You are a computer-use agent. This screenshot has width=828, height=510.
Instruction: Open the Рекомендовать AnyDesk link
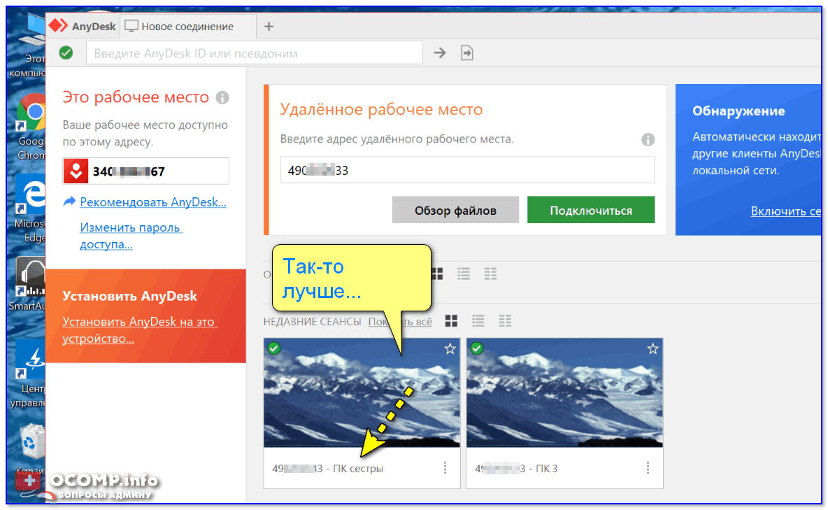152,202
